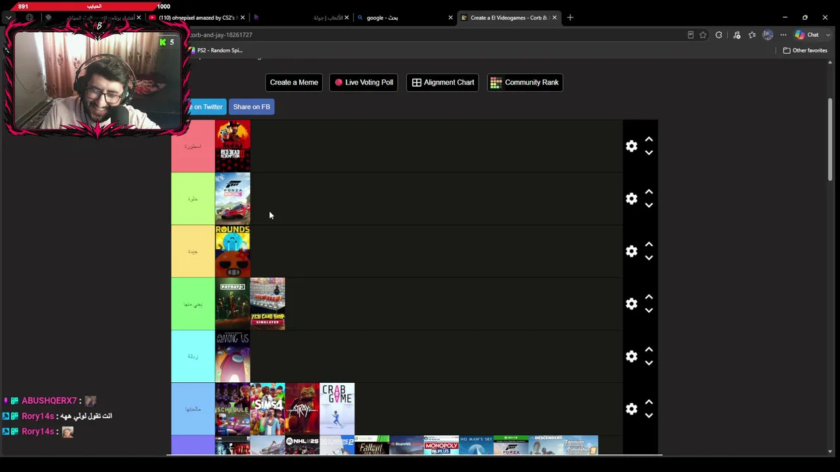Image resolution: width=840 pixels, height=472 pixels.
Task: Select the yellow third tier label
Action: click(193, 251)
